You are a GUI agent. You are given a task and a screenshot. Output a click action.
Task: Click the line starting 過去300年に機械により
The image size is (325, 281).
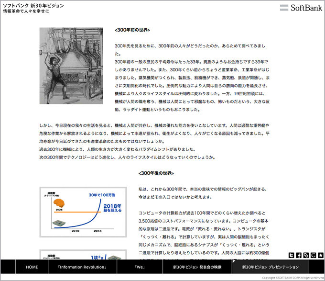[117, 149]
